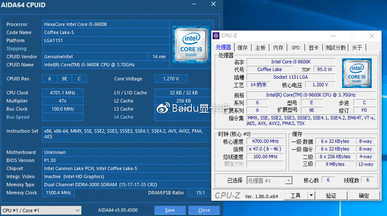
Task: Click the 指令集 instruction list in CPU-Z
Action: coord(311,121)
